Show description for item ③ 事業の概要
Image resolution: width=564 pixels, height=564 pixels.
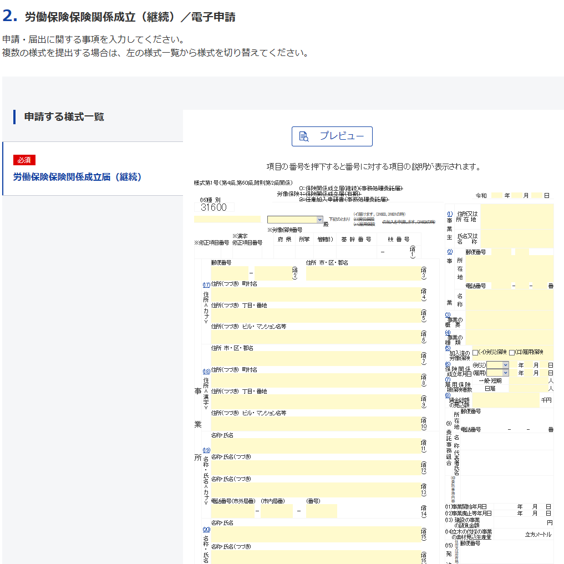click(x=448, y=315)
